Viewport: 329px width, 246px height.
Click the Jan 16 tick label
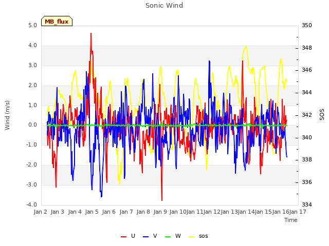[x=281, y=212]
